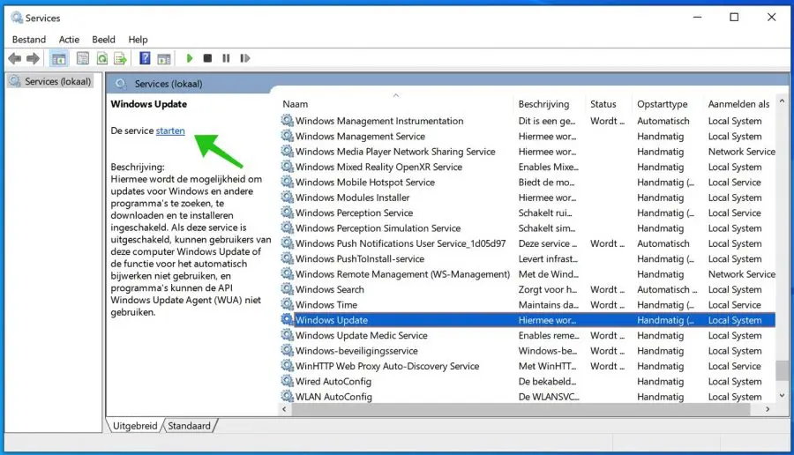
Task: Select the Windows Update service row
Action: point(528,320)
